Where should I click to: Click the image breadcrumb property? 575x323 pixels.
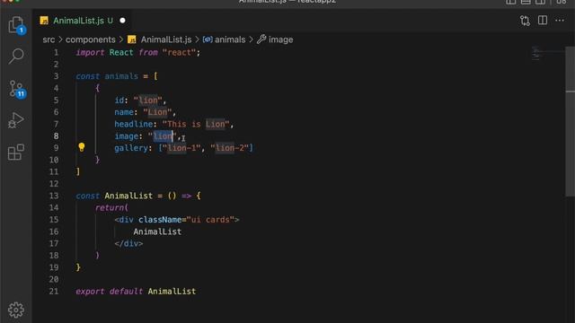[x=280, y=39]
